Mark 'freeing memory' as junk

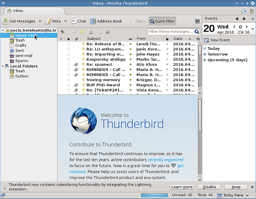point(167,80)
